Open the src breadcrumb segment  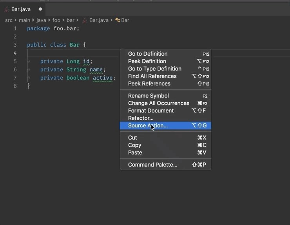pyautogui.click(x=9, y=20)
